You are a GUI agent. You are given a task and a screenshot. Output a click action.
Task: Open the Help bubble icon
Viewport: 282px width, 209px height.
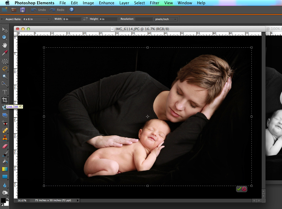(71, 9)
